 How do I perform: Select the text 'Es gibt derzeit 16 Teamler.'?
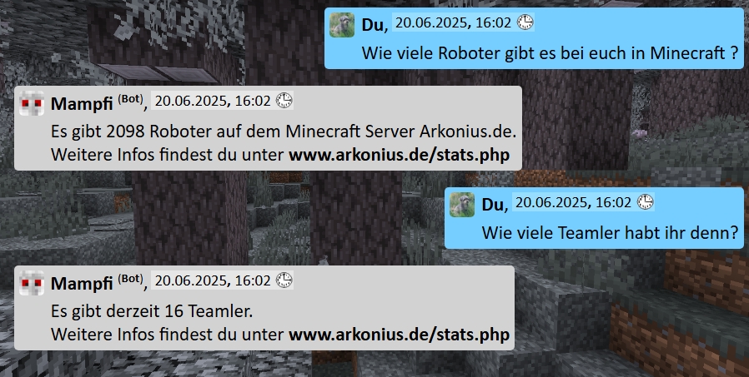tap(152, 311)
